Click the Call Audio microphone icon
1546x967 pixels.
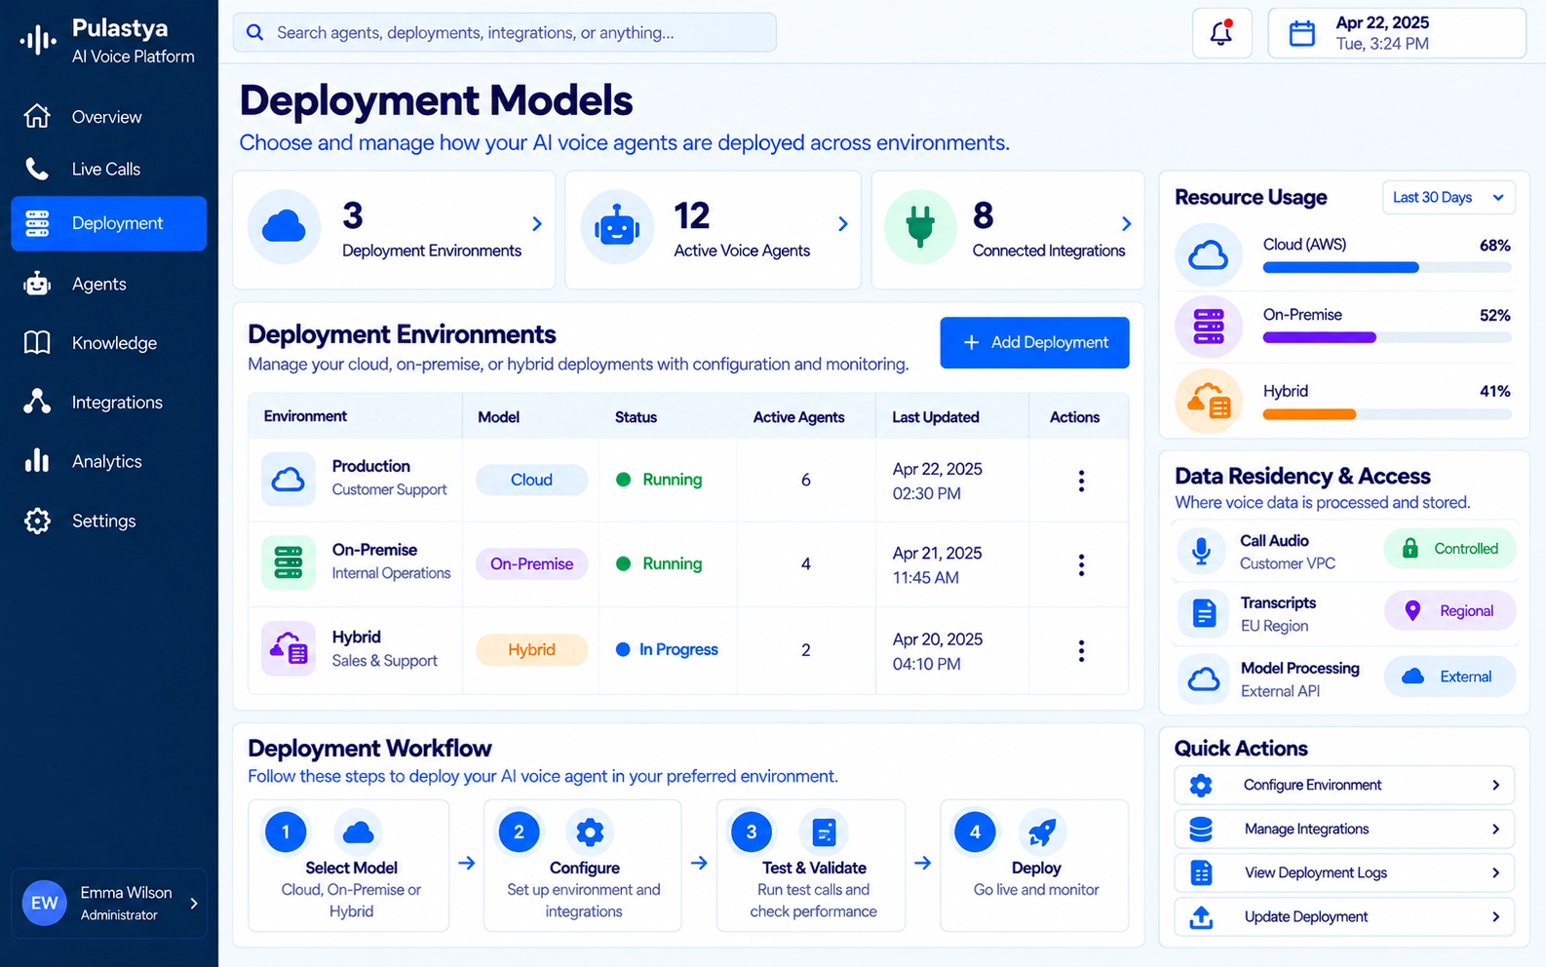coord(1202,551)
